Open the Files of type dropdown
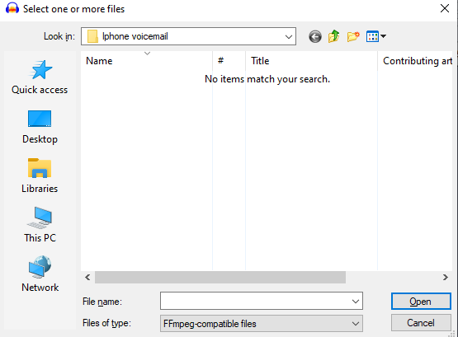 point(262,323)
